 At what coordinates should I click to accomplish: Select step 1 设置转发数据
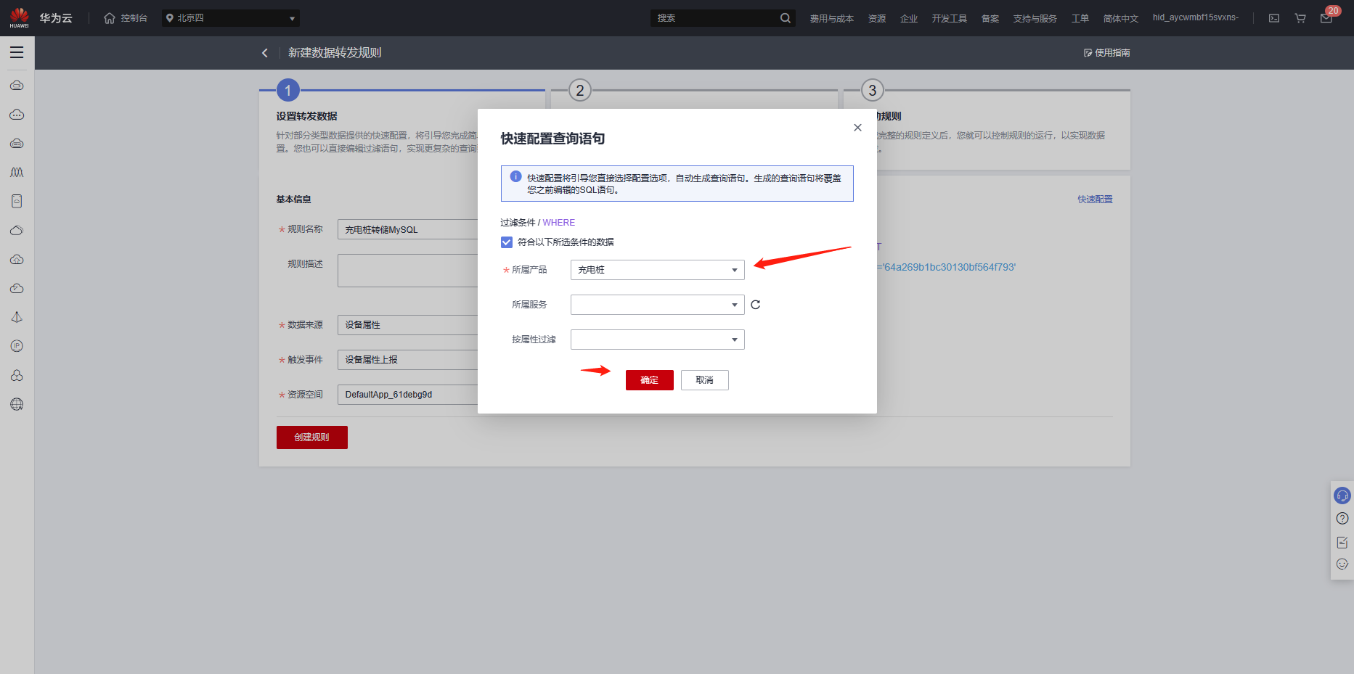(288, 91)
